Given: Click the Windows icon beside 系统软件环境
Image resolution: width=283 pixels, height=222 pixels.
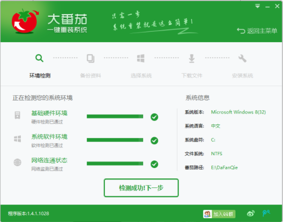Looking at the screenshot, I should coord(18,139).
